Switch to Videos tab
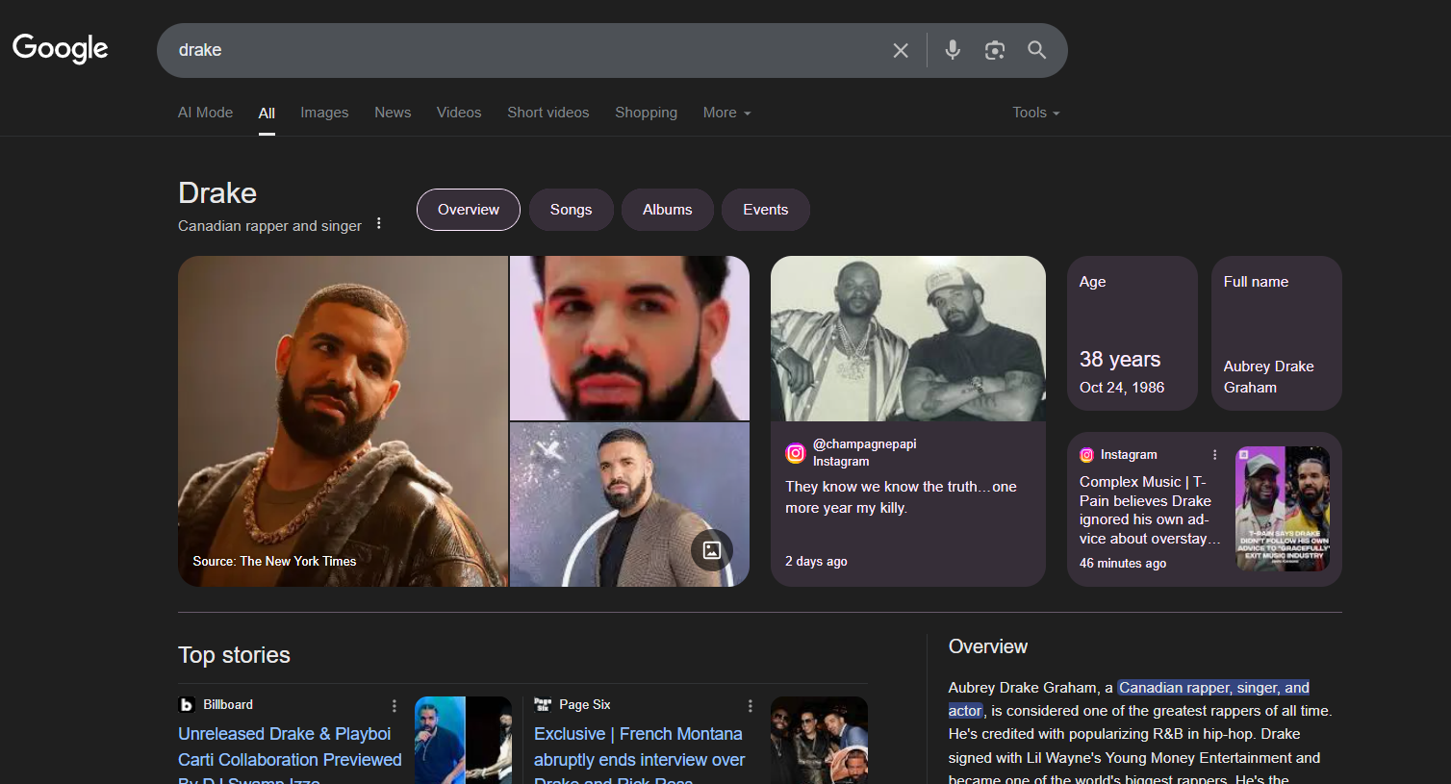The image size is (1451, 784). point(459,113)
